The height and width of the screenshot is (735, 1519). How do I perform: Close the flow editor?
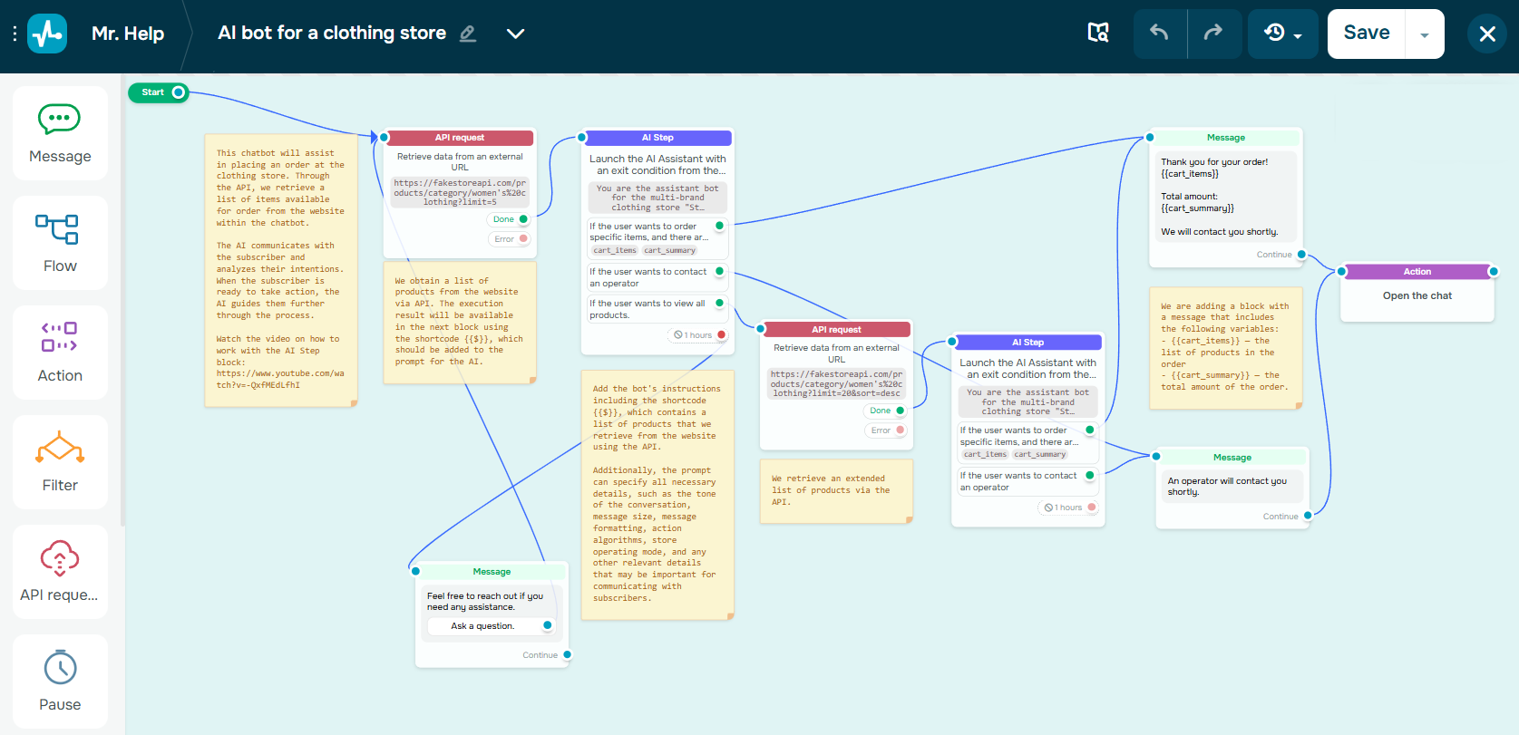point(1487,34)
